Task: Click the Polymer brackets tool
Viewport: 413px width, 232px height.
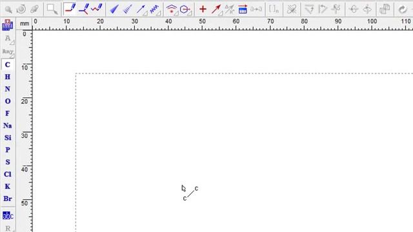Action: tap(274, 10)
